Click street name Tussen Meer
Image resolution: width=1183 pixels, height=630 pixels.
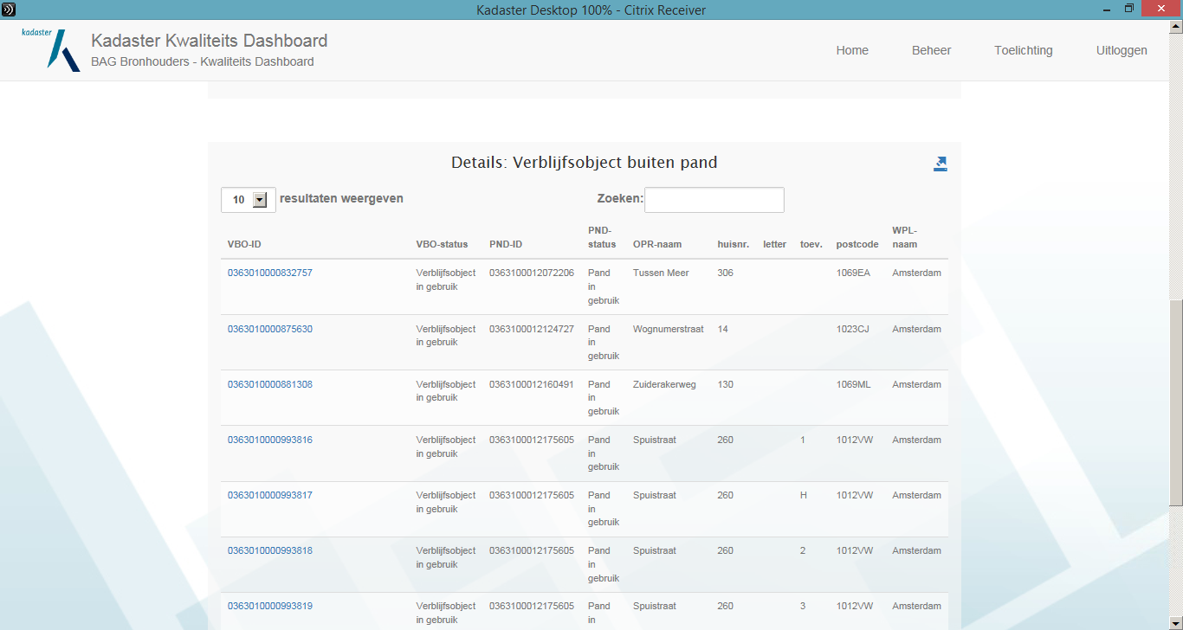[x=661, y=273]
